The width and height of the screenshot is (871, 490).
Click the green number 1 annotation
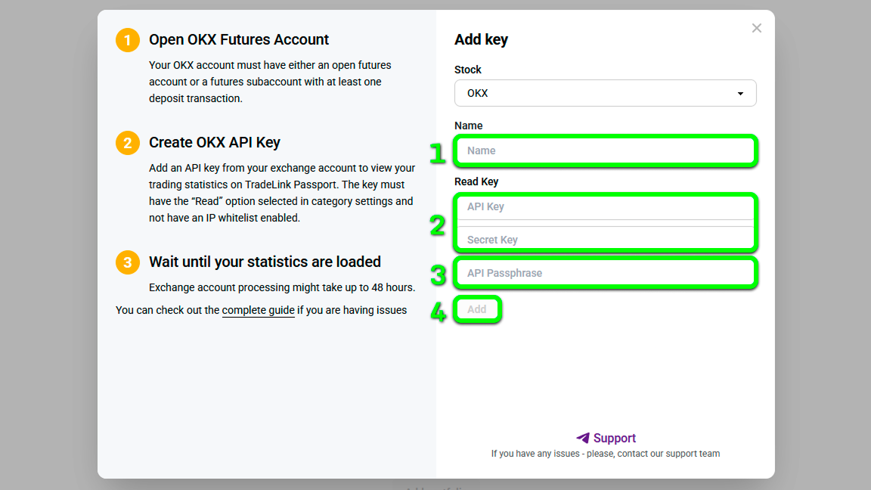click(438, 153)
